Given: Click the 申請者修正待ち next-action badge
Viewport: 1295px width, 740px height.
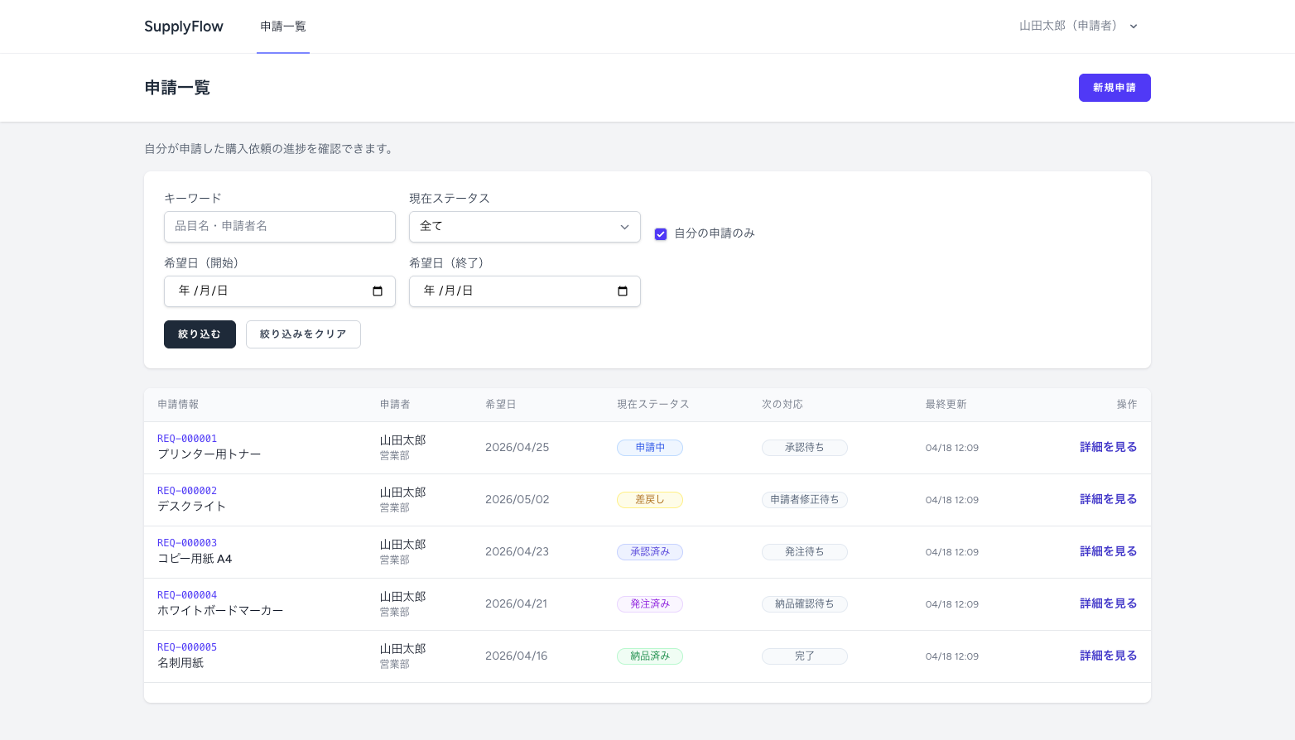Looking at the screenshot, I should (805, 500).
